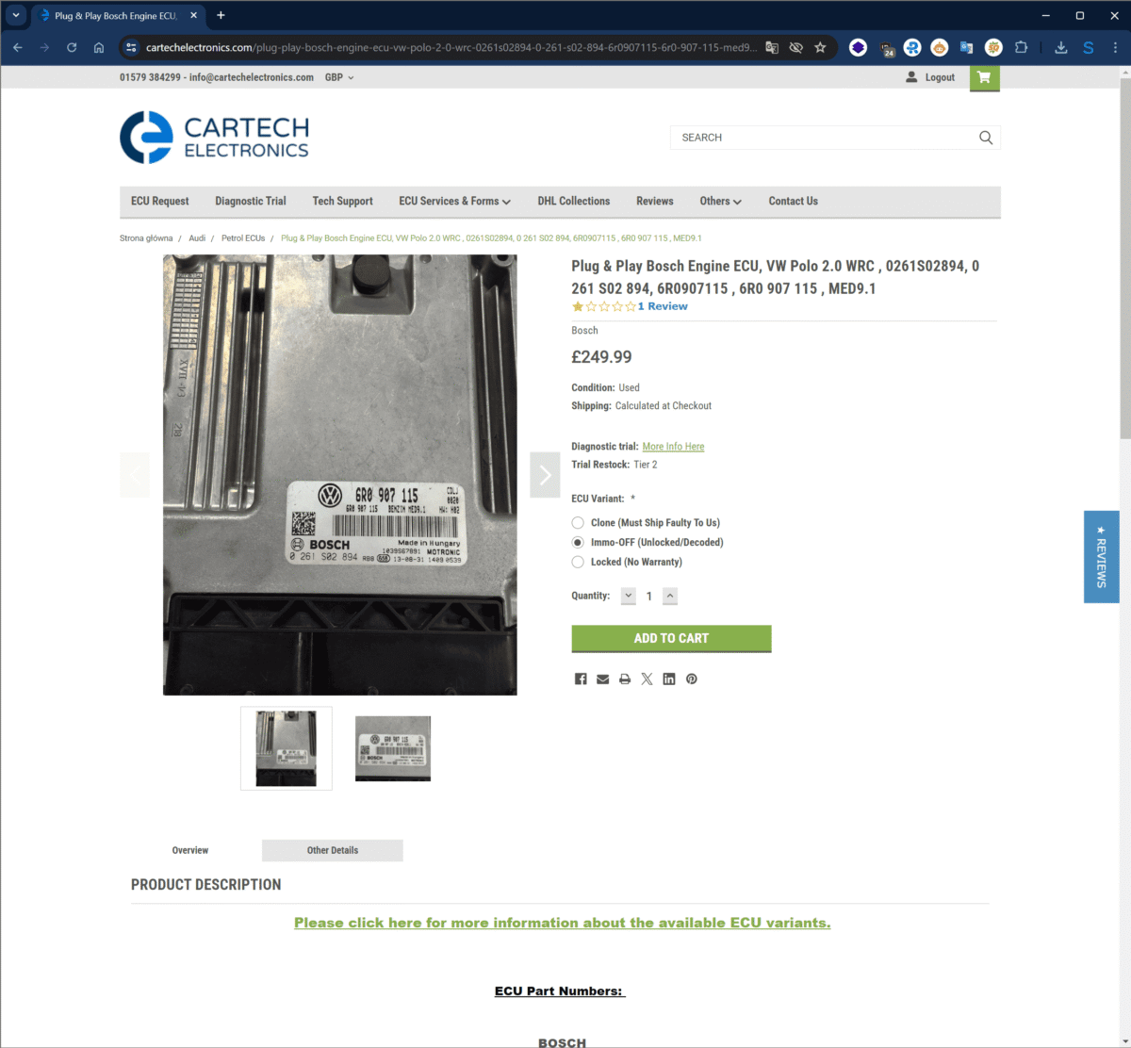Open the GBP currency dropdown
This screenshot has height=1048, width=1131.
pos(339,77)
